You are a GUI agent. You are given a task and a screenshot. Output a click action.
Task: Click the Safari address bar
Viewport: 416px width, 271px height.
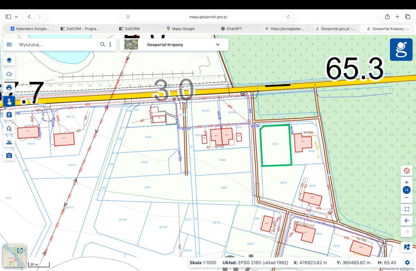(x=208, y=17)
